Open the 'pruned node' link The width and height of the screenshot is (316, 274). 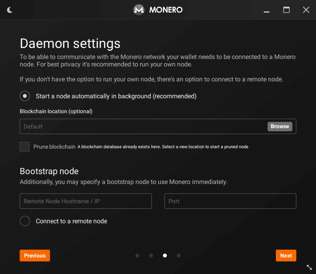pos(237,147)
